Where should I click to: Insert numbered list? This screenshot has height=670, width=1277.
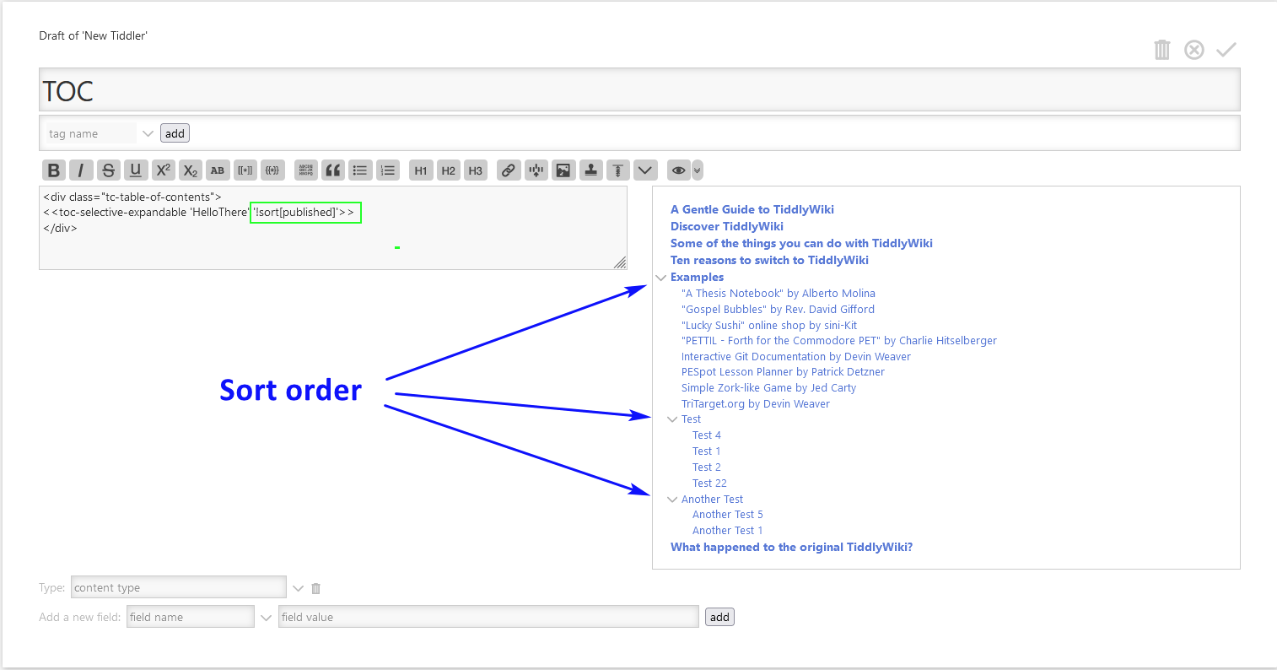pyautogui.click(x=388, y=170)
